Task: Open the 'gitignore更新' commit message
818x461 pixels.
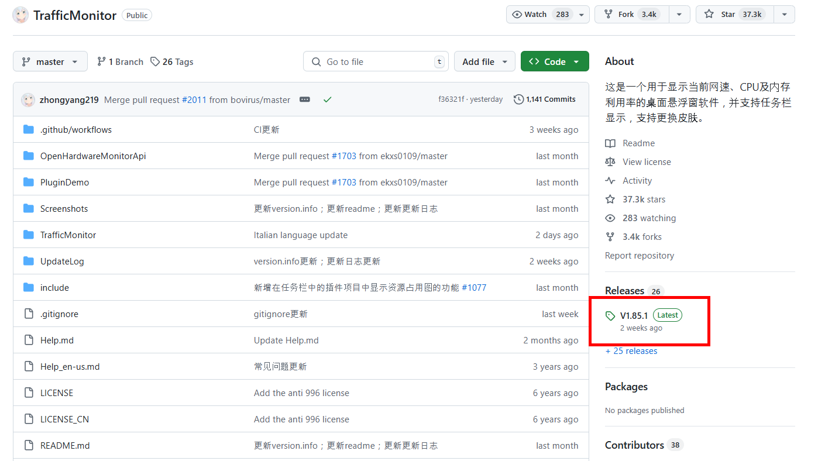Action: click(x=281, y=314)
